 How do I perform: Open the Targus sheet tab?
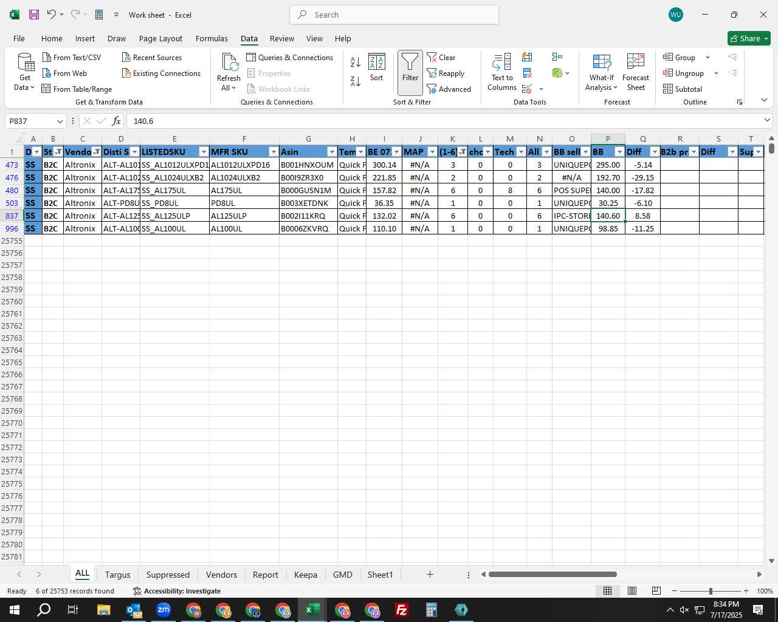click(x=117, y=575)
